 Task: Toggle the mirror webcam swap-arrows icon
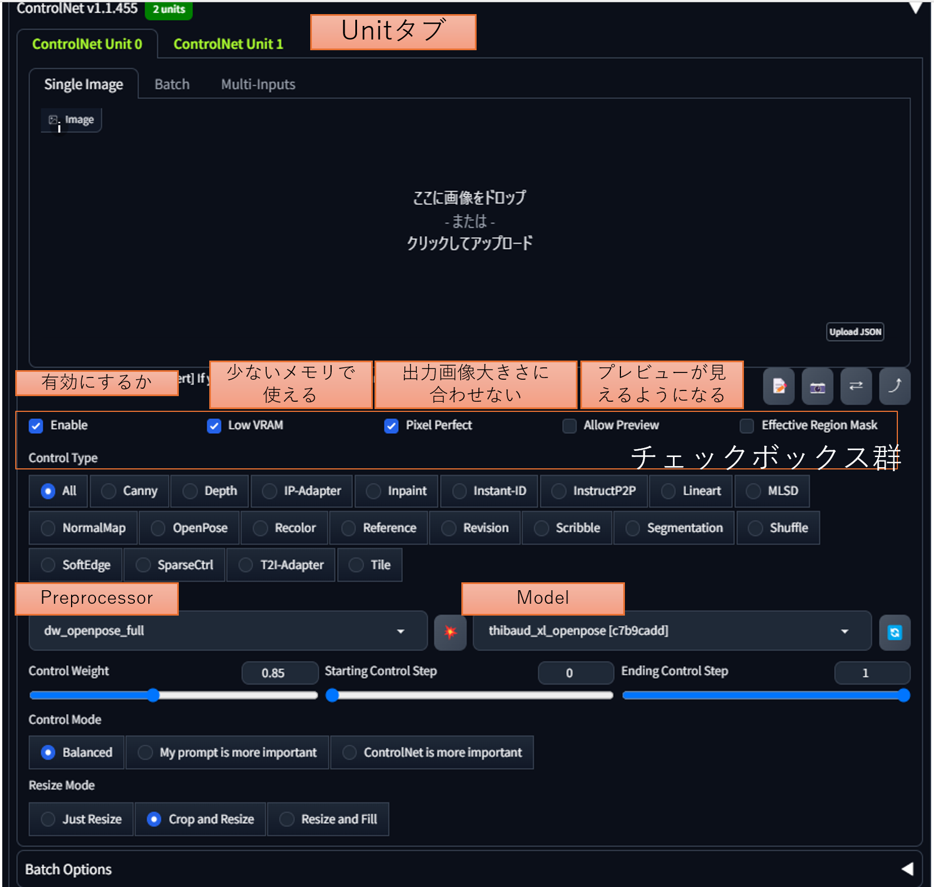[856, 386]
